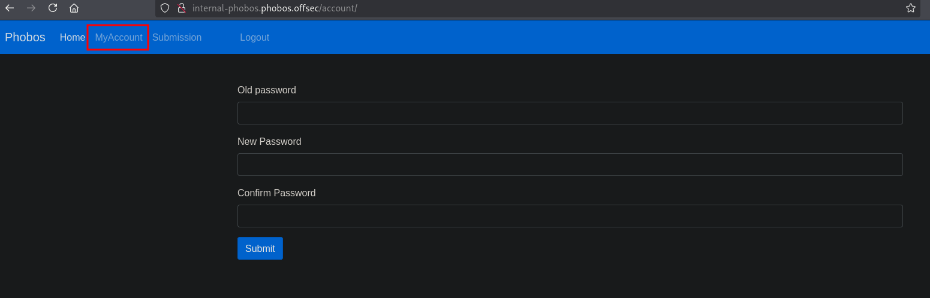Focus the Old password input field
This screenshot has height=298, width=930.
pos(570,113)
